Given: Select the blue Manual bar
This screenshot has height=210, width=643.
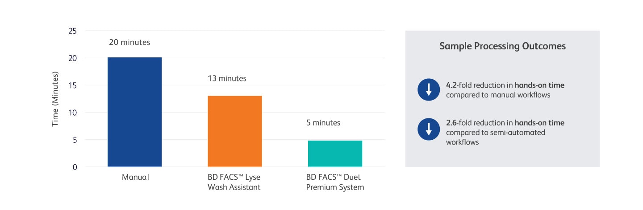Looking at the screenshot, I should 134,112.
